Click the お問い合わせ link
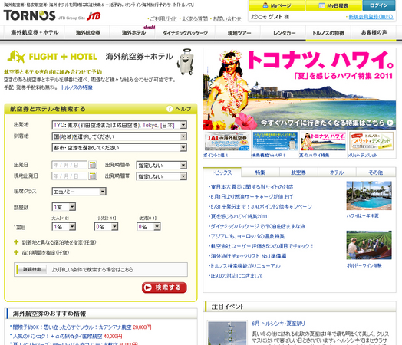This screenshot has height=345, width=402. (x=227, y=18)
